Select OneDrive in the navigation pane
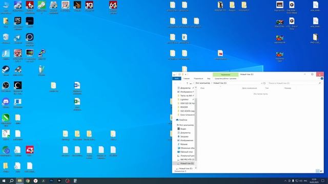 tap(183, 120)
